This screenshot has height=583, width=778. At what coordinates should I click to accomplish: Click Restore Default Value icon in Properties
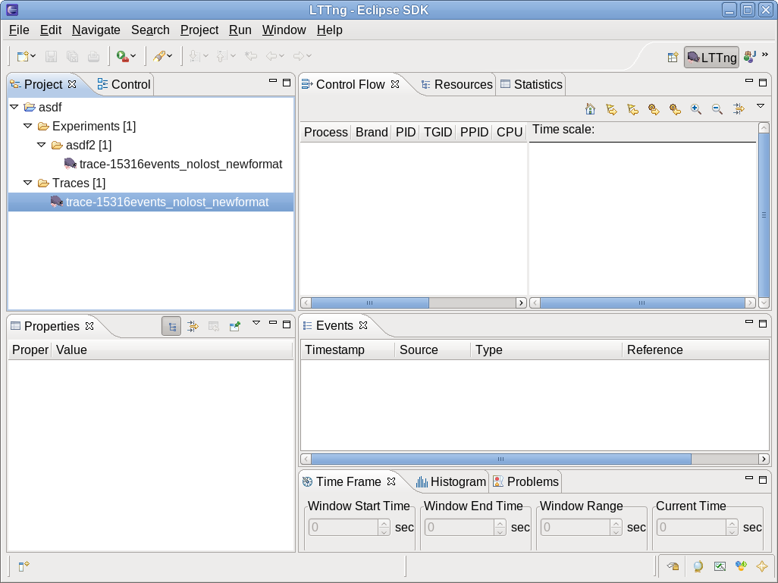[x=214, y=327]
